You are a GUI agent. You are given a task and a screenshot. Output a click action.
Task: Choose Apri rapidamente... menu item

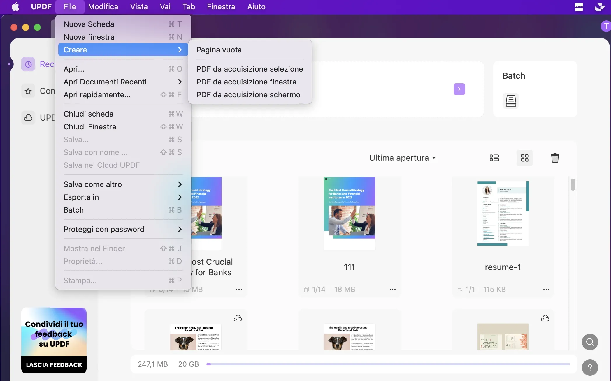point(123,95)
